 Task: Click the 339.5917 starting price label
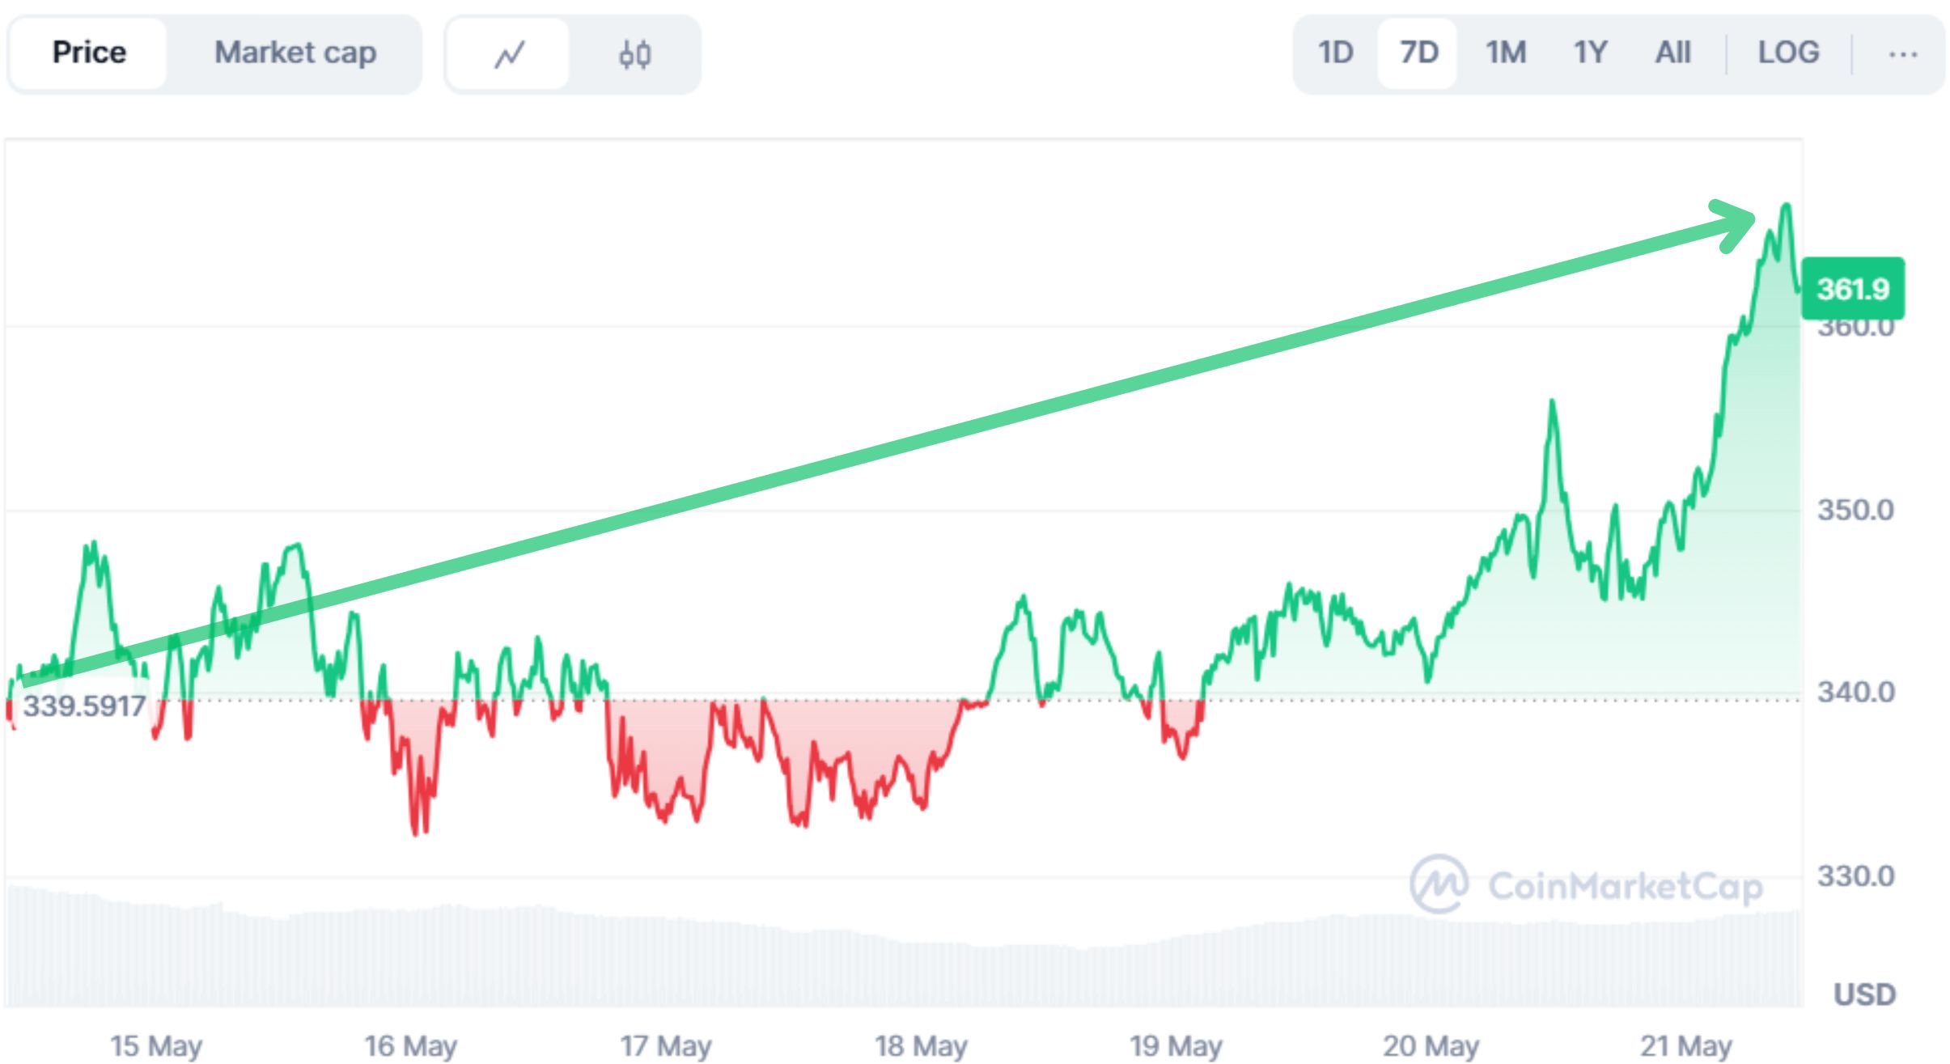pyautogui.click(x=85, y=706)
